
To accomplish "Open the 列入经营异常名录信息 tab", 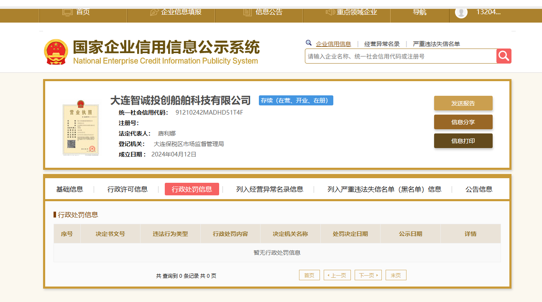I will [269, 189].
